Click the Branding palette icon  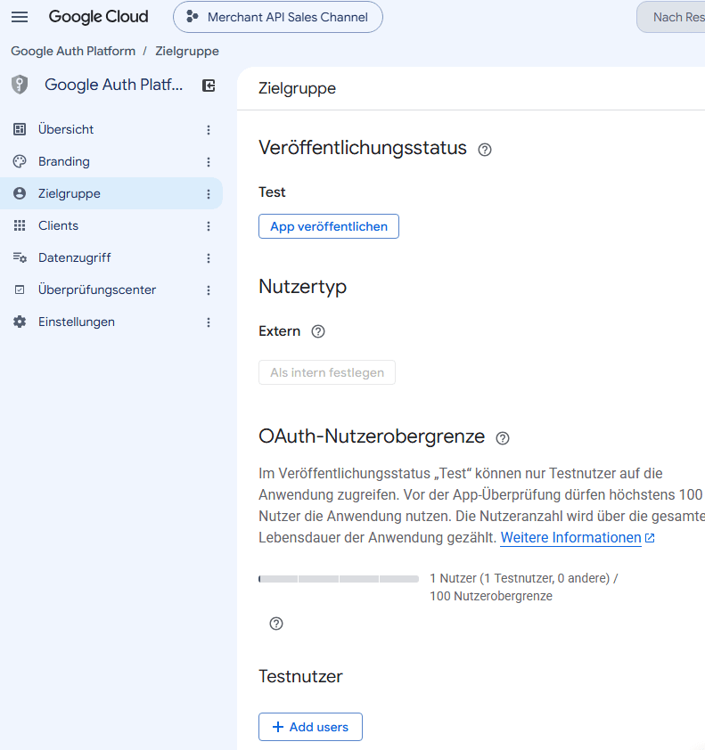point(20,162)
